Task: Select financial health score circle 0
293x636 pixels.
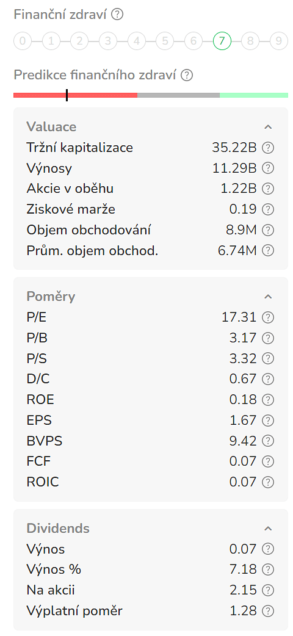Action: [23, 41]
